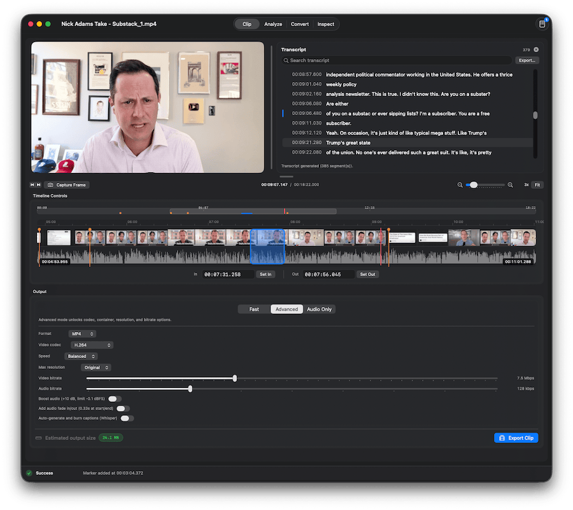Click the step-forward frame icon
573x510 pixels.
(x=39, y=184)
